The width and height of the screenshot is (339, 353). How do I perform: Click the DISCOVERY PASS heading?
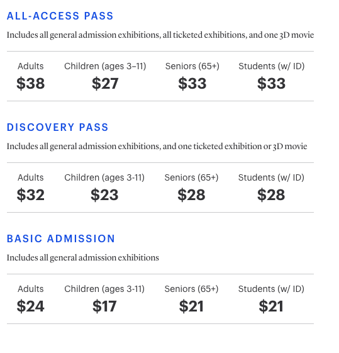tap(58, 128)
